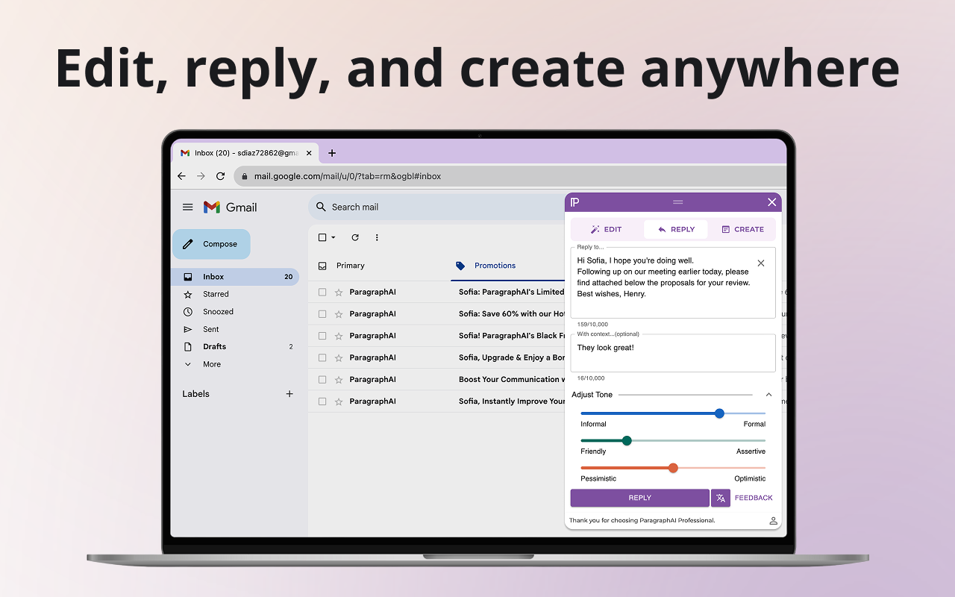Viewport: 955px width, 597px height.
Task: Adjust the Pessimistic–Optimistic tone slider
Action: (x=673, y=468)
